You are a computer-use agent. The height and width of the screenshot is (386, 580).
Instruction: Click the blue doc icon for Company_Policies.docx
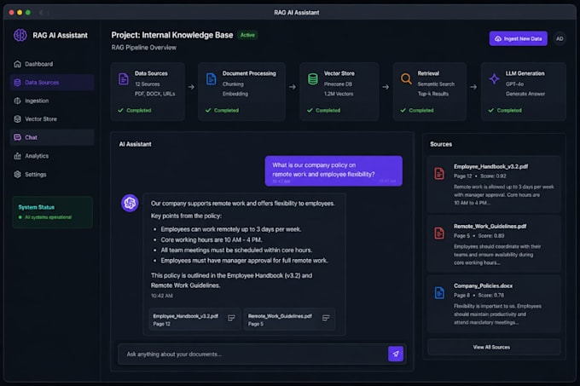(439, 293)
